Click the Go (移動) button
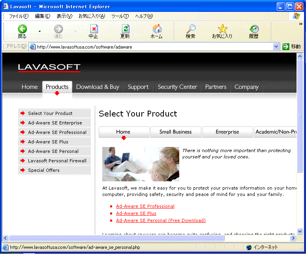Image resolution: width=306 pixels, height=254 pixels. click(x=291, y=47)
